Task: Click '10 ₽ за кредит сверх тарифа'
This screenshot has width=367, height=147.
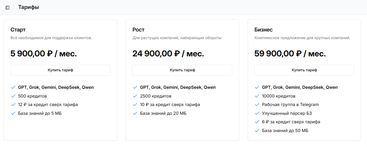Action: pos(170,105)
